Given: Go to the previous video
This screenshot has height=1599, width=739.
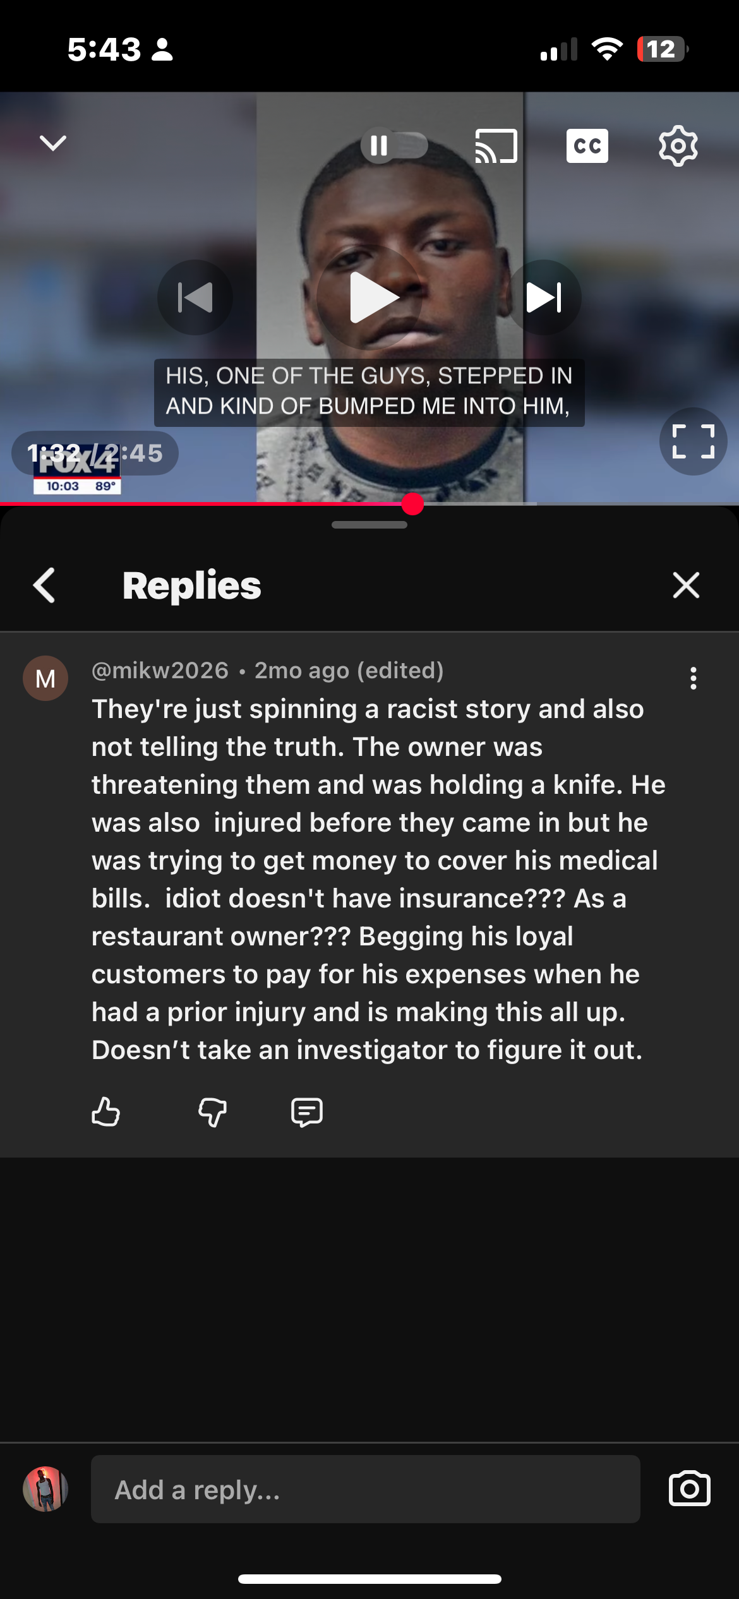Looking at the screenshot, I should point(195,297).
